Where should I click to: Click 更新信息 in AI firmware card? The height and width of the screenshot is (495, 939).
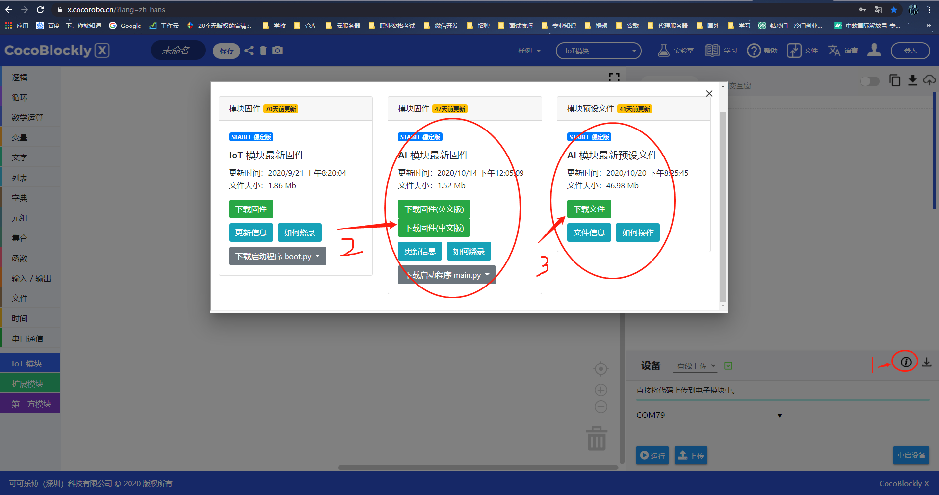click(420, 251)
